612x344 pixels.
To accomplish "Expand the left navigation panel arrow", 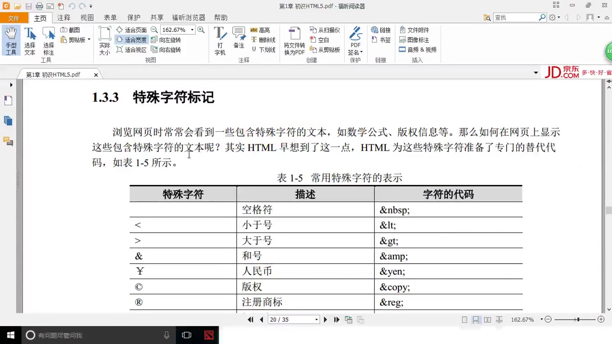I will (11, 85).
